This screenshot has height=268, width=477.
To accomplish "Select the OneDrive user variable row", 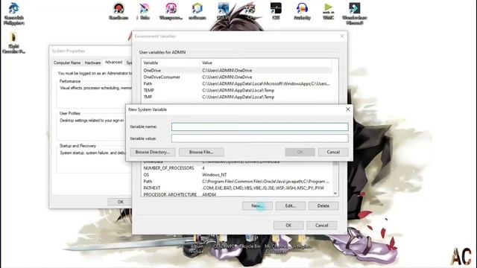I will point(237,70).
